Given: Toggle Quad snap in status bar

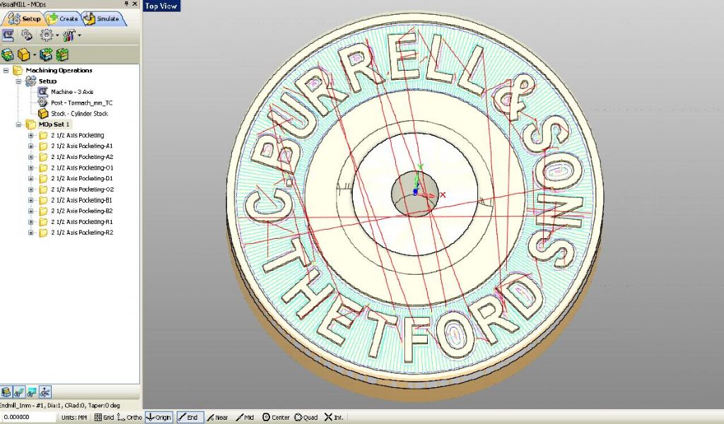Looking at the screenshot, I should [305, 417].
